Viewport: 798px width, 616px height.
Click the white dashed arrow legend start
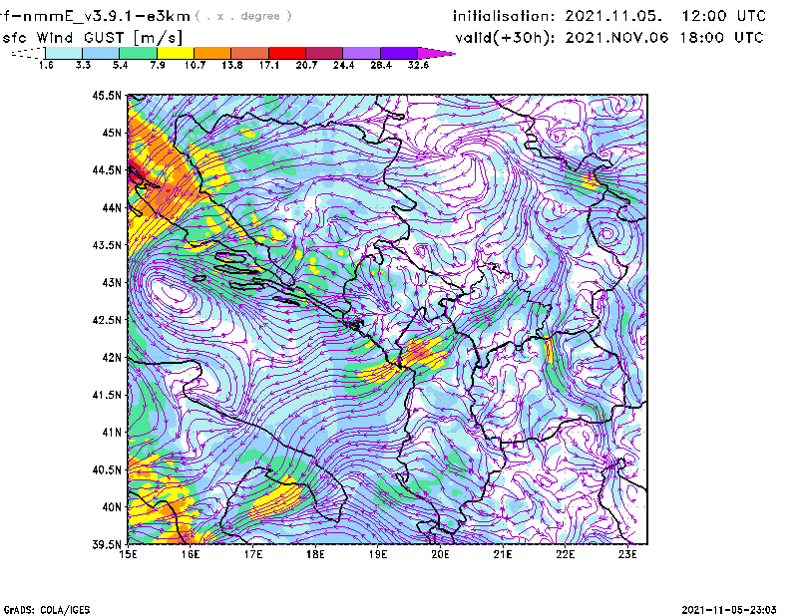point(28,53)
